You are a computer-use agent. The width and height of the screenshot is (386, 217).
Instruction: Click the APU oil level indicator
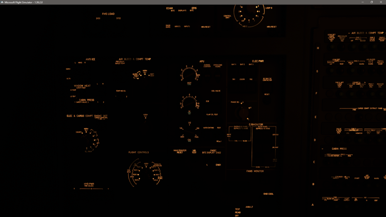[189, 131]
